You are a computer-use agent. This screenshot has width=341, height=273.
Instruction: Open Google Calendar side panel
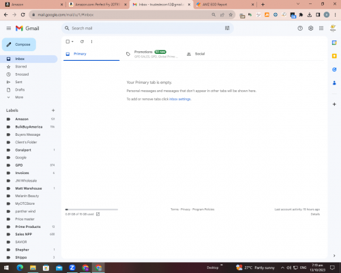[x=334, y=42]
